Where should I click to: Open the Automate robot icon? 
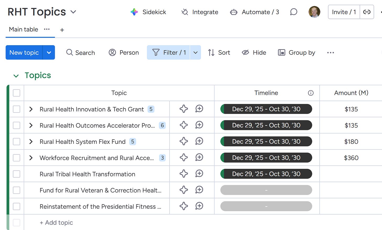(x=234, y=12)
